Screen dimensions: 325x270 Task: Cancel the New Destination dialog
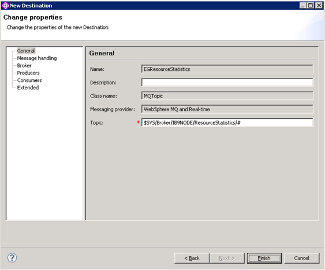302,258
